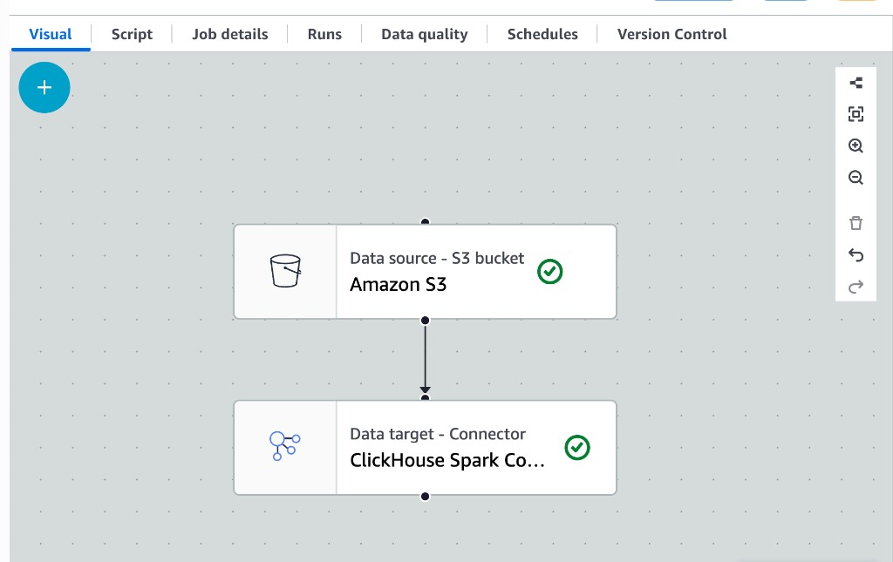Open the Version Control tab

click(x=672, y=34)
